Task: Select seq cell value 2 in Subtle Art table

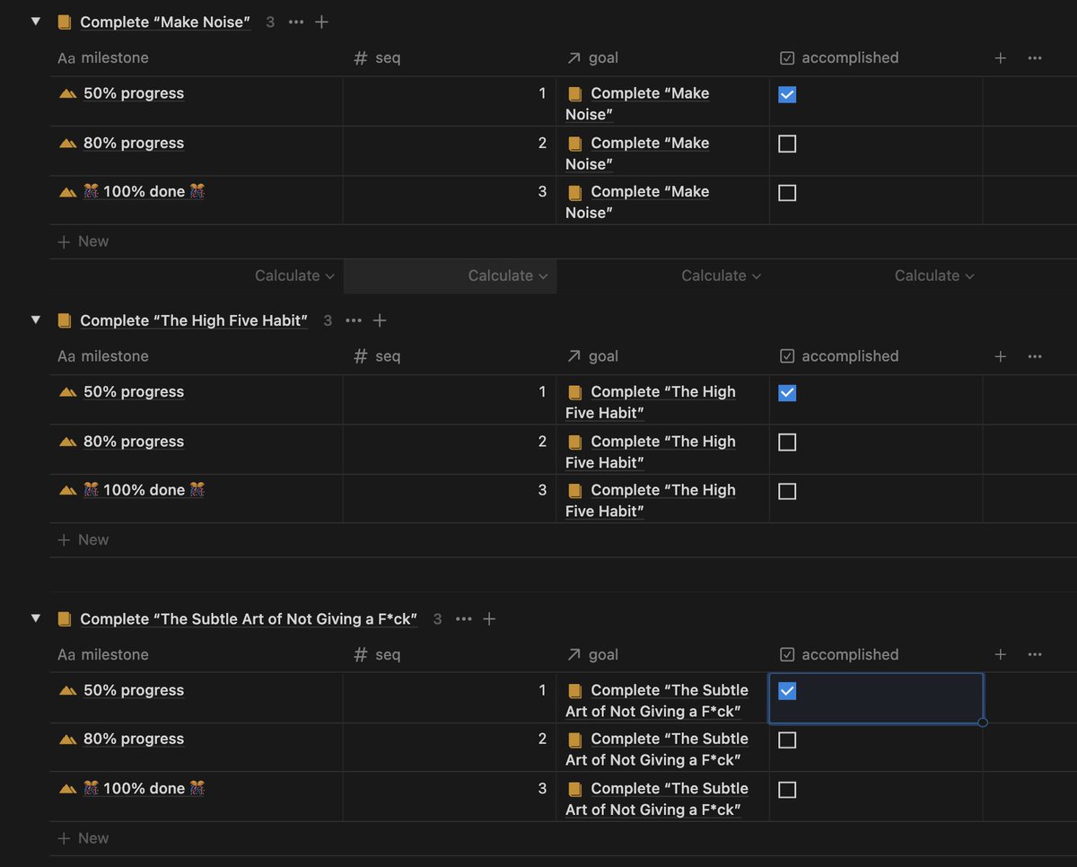Action: [x=450, y=748]
